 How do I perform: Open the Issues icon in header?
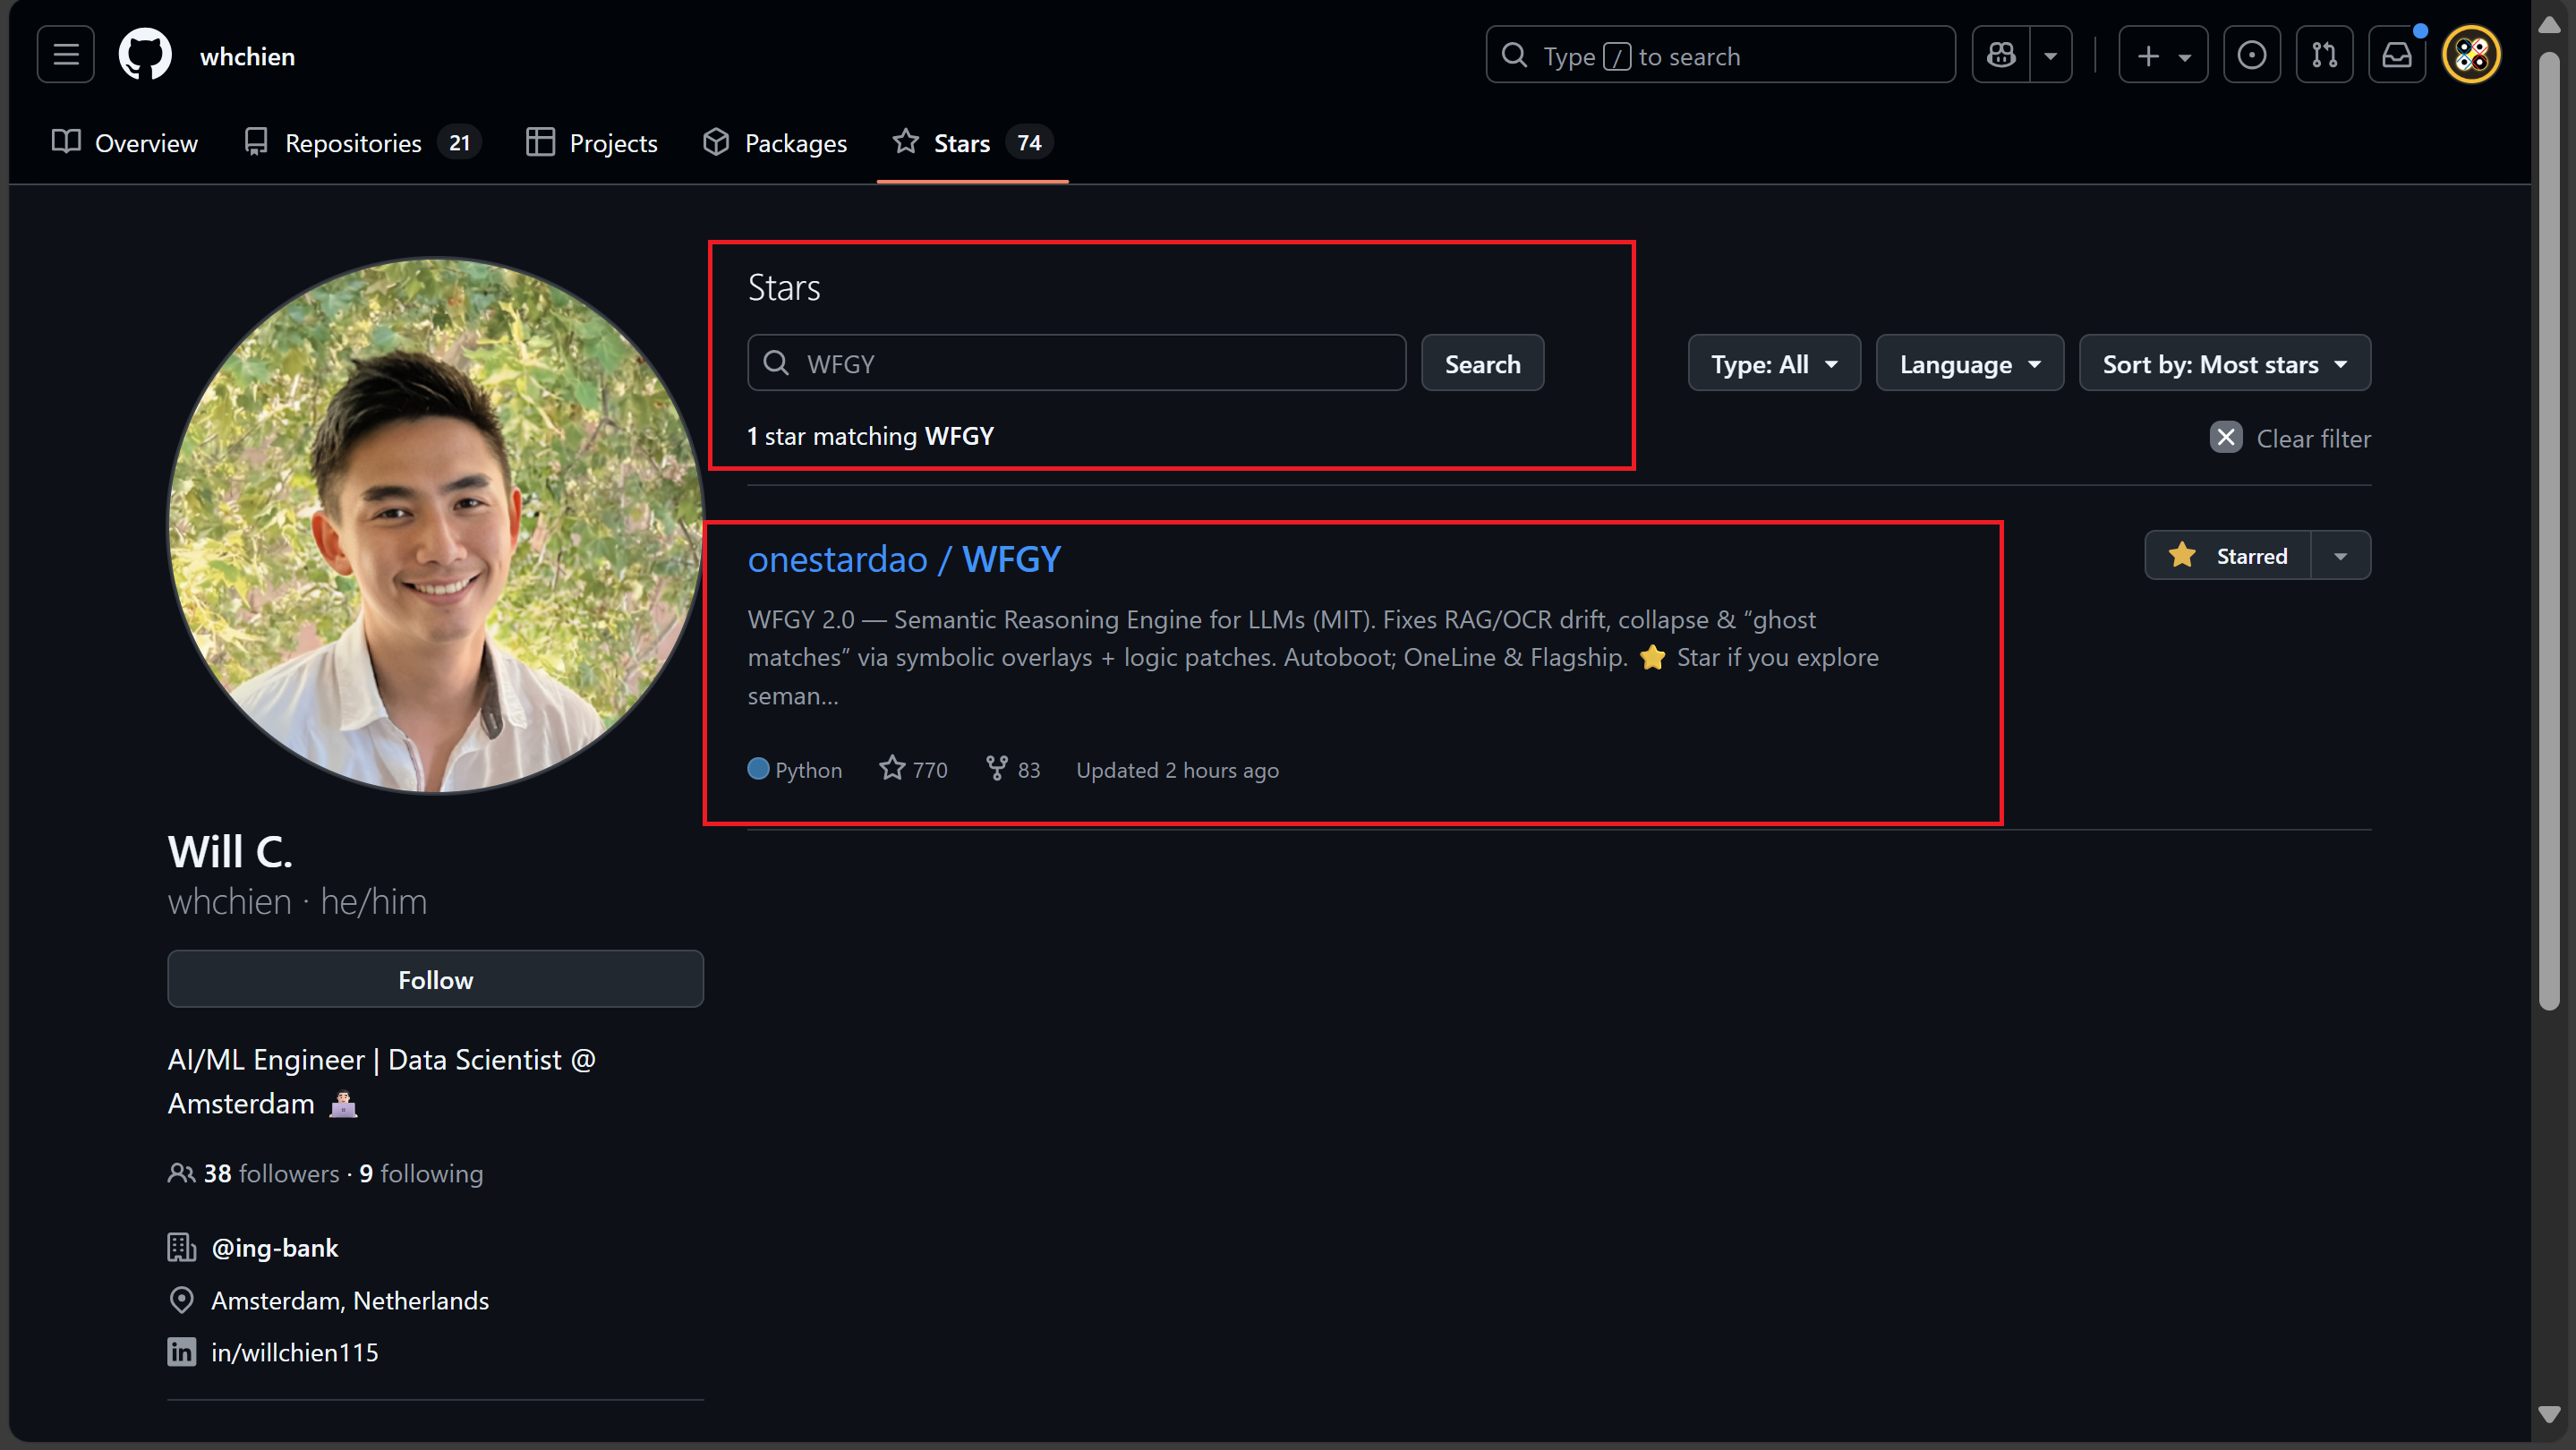coord(2251,55)
